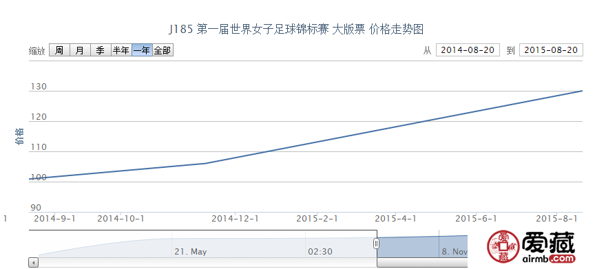Screen dimensions: 595x269
Task: Click the navigator scrollbar thumb
Action: 422,262
